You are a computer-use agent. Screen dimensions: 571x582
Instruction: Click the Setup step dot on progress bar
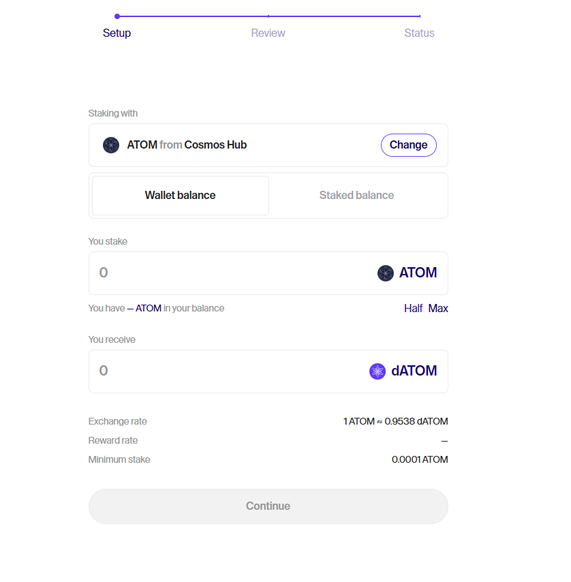coord(117,16)
